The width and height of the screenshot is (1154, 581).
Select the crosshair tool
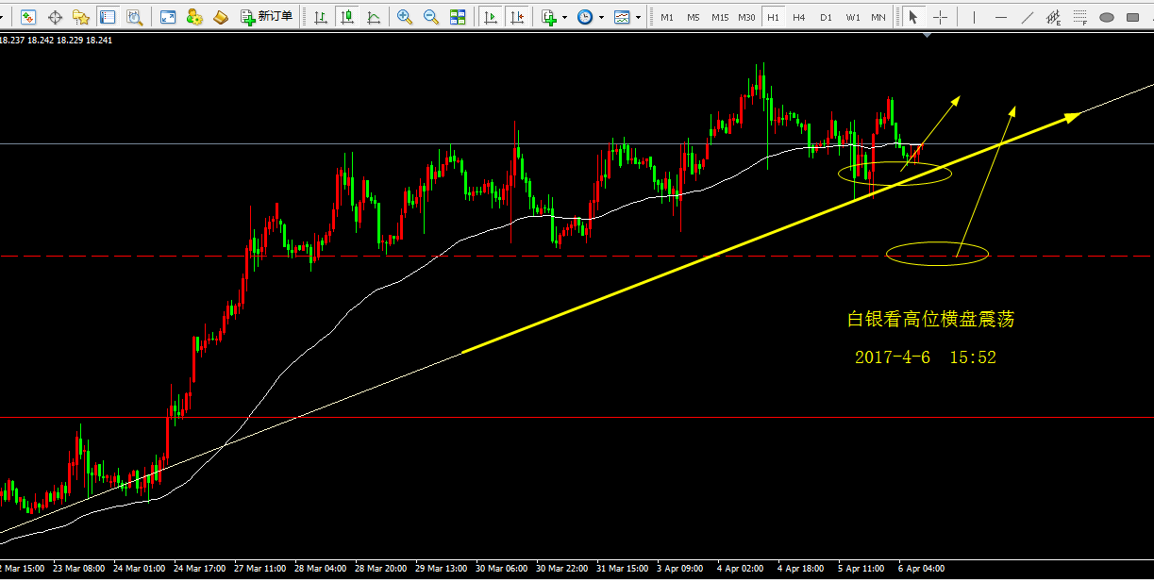(x=940, y=17)
